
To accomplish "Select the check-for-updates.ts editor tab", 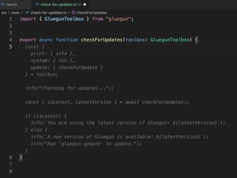I will coord(60,5).
